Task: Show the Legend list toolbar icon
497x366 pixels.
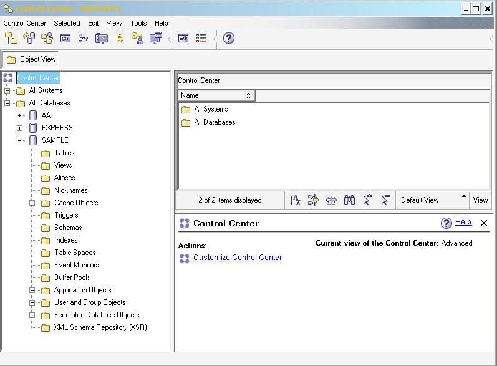Action: click(x=201, y=38)
